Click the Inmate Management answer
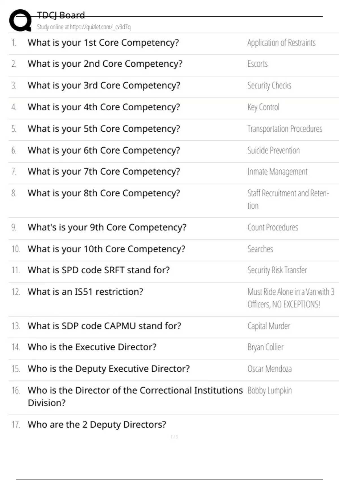 click(x=277, y=172)
